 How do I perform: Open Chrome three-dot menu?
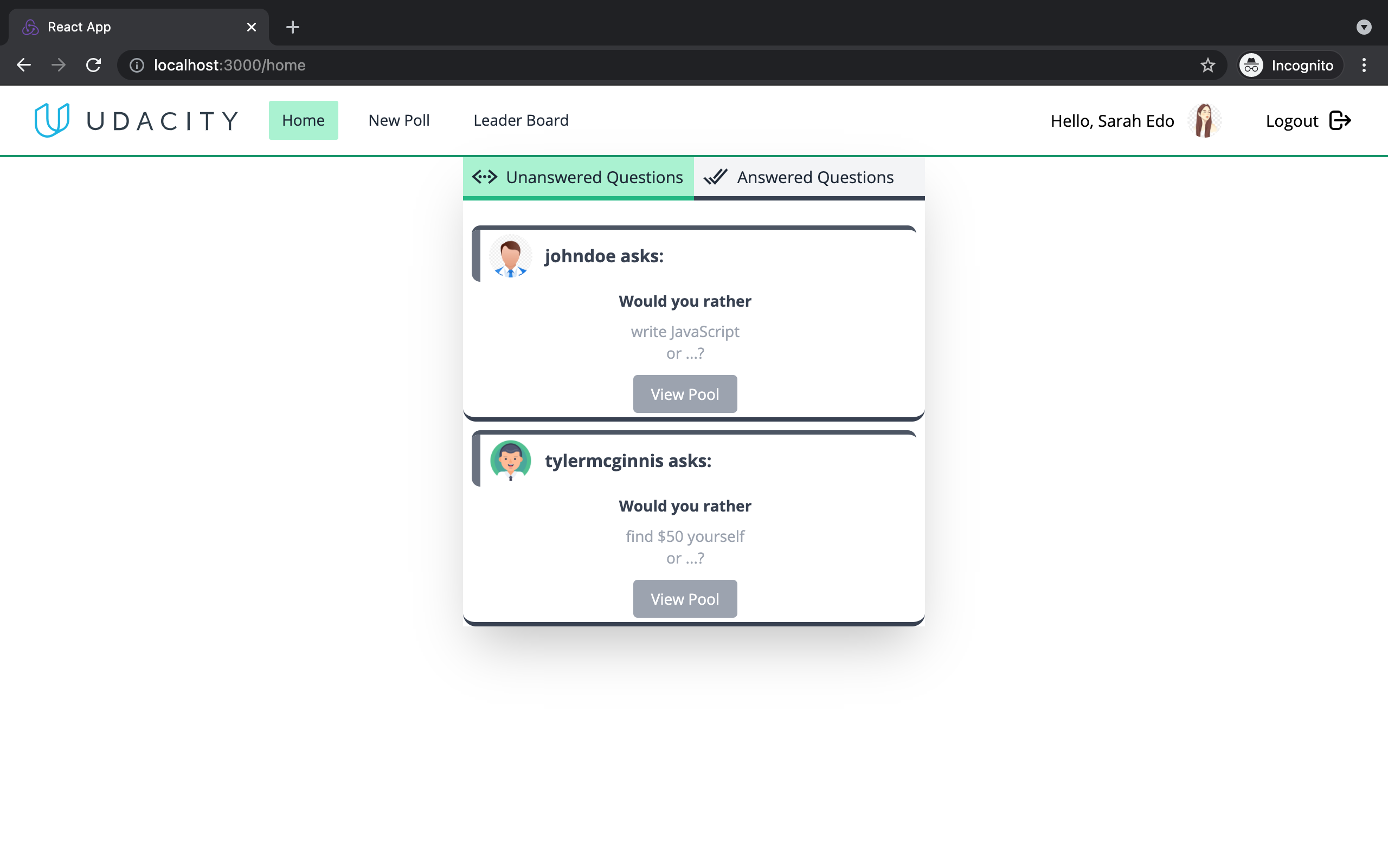pyautogui.click(x=1364, y=66)
